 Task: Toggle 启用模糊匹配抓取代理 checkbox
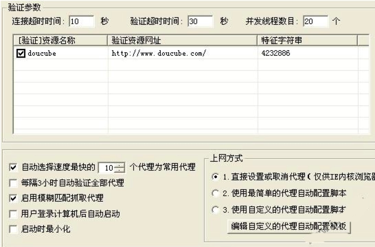(x=13, y=198)
